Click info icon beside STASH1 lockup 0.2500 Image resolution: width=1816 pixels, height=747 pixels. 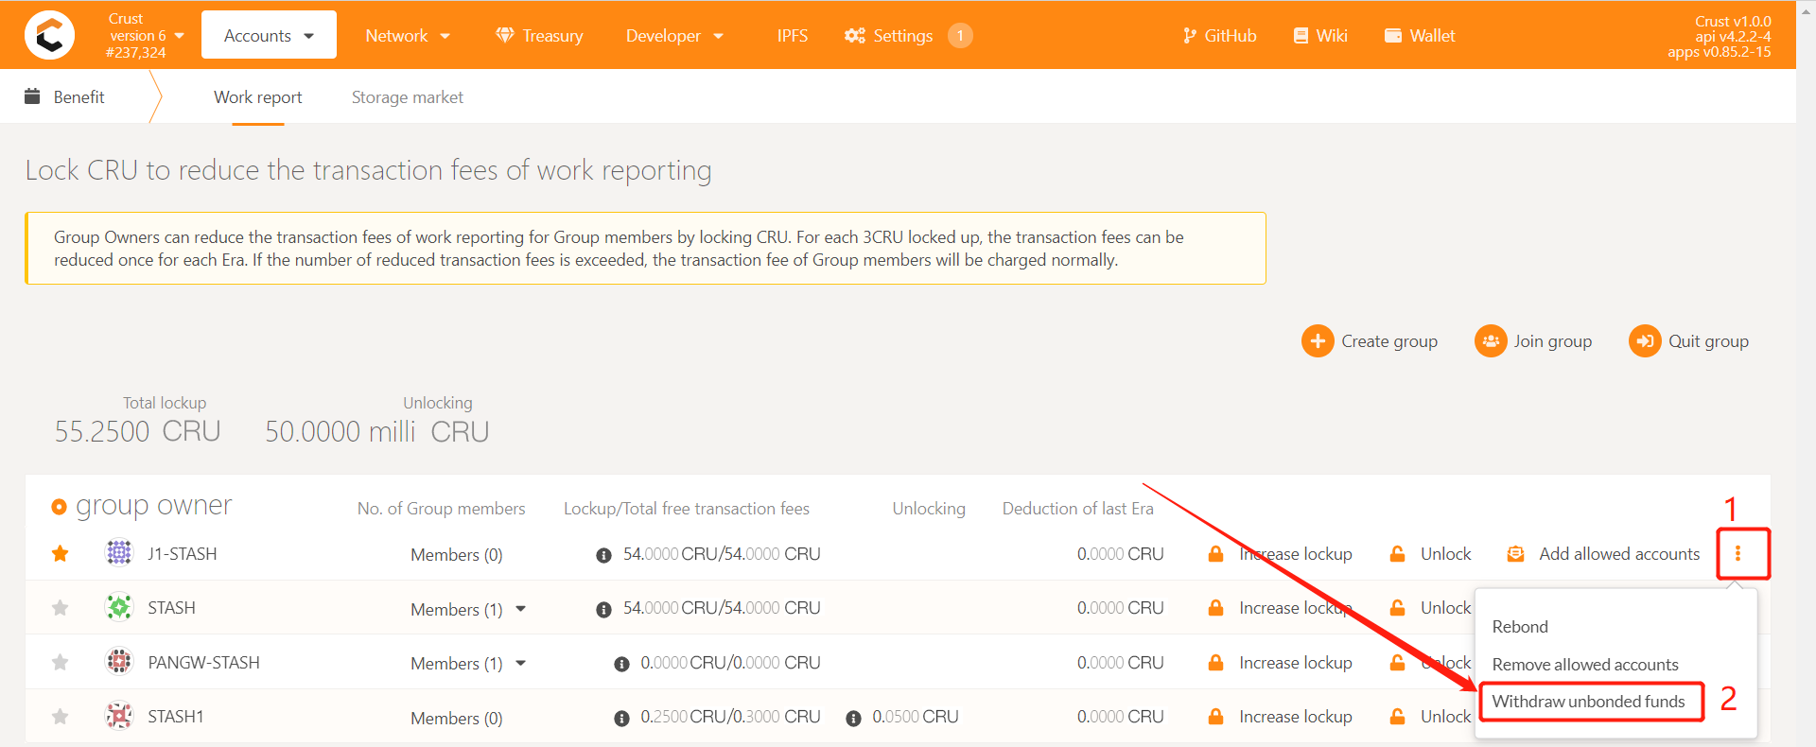click(621, 719)
